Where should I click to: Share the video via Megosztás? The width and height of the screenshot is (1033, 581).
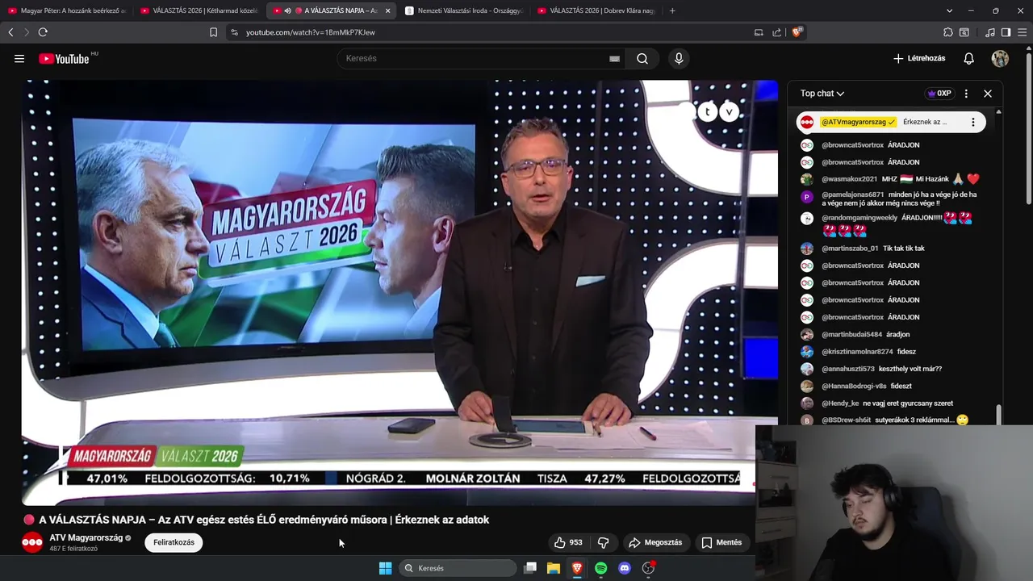(655, 542)
